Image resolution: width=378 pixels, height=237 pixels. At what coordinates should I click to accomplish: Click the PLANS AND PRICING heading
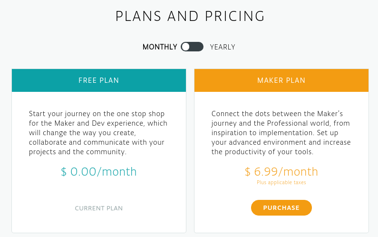[190, 16]
